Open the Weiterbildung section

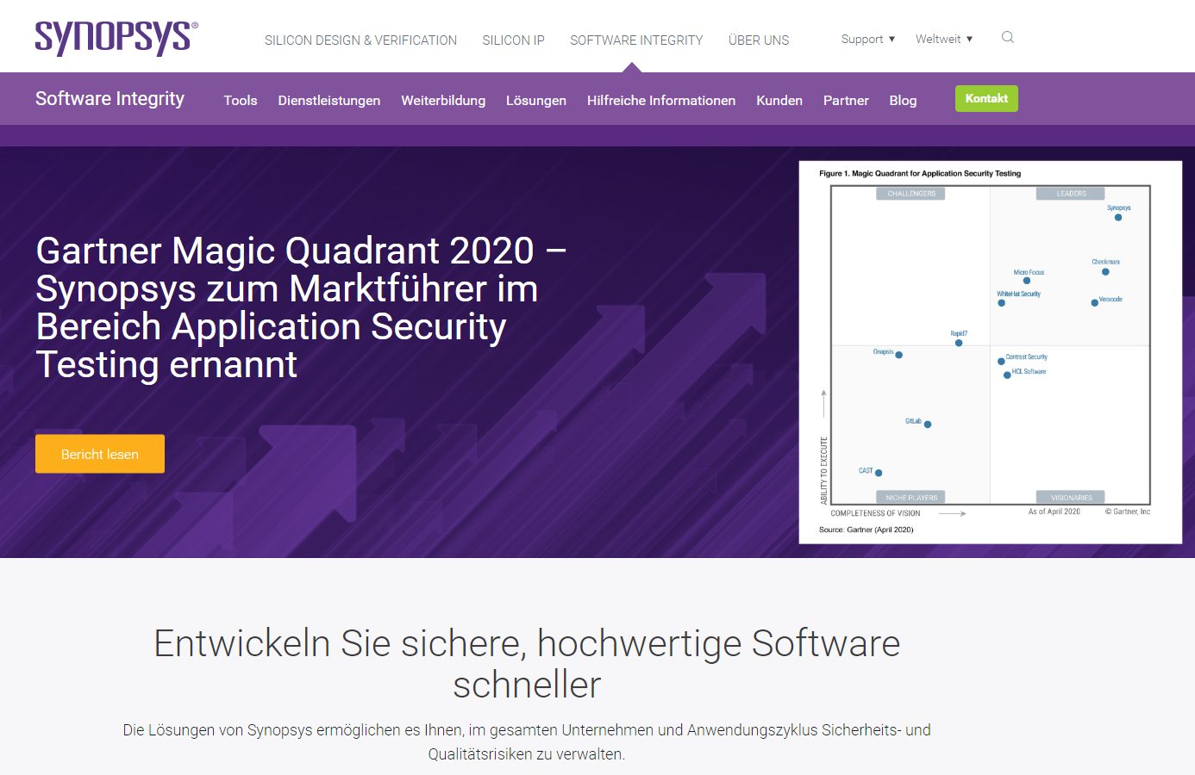pos(443,100)
